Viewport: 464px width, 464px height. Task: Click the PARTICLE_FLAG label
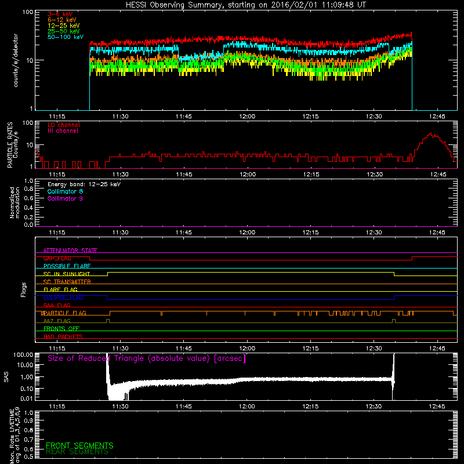65,313
